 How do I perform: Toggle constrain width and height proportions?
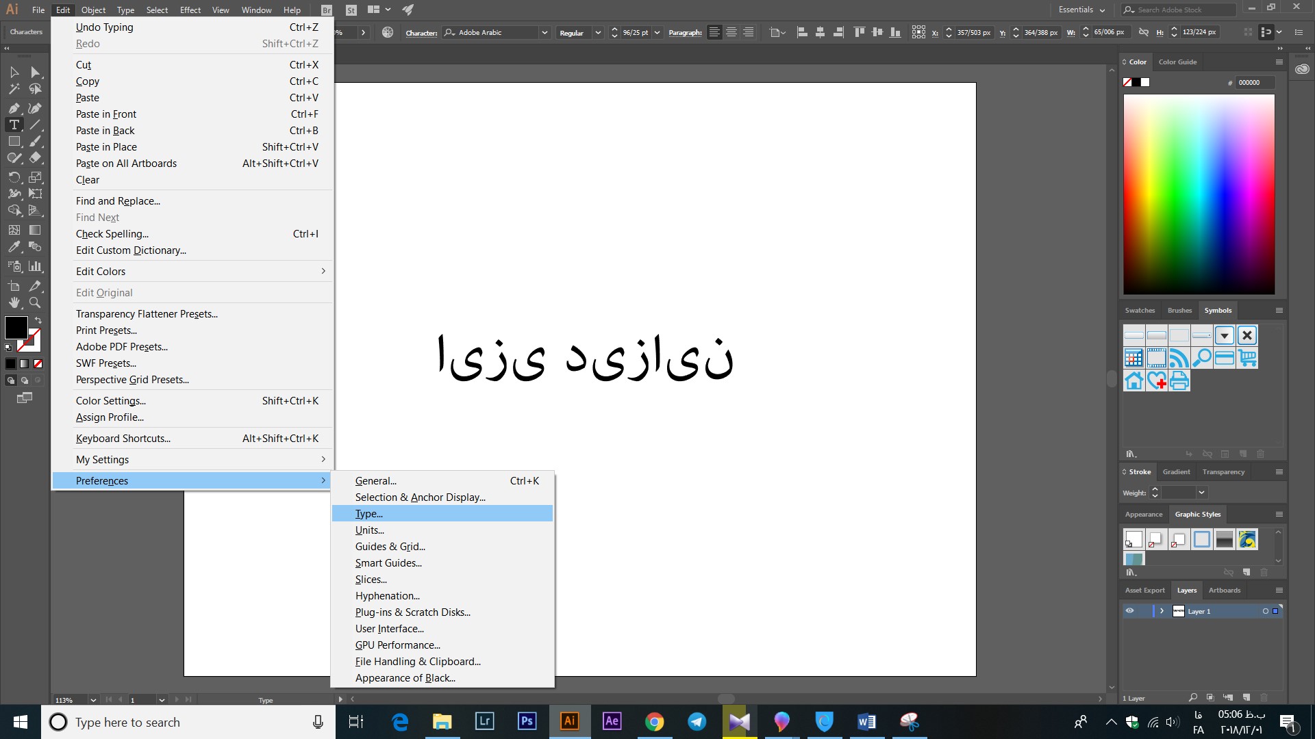coord(1143,32)
